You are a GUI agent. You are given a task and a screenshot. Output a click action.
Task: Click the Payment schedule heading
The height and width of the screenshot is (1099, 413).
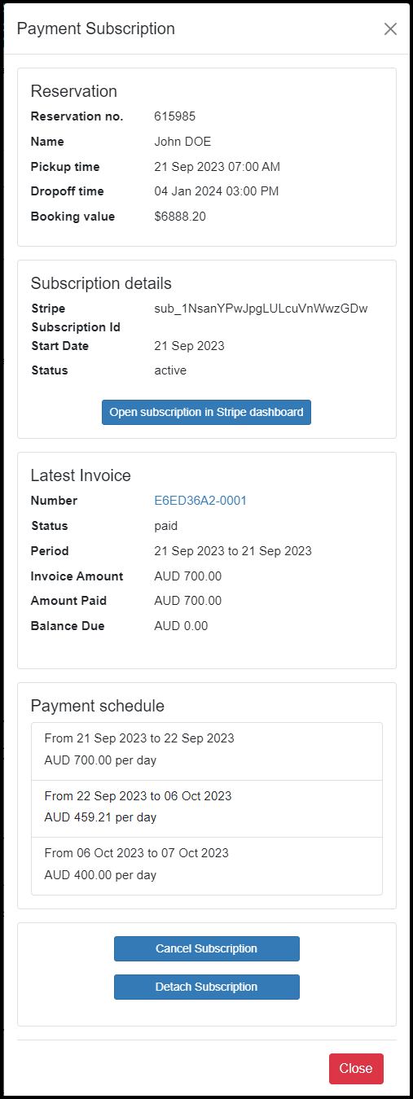[x=98, y=706]
